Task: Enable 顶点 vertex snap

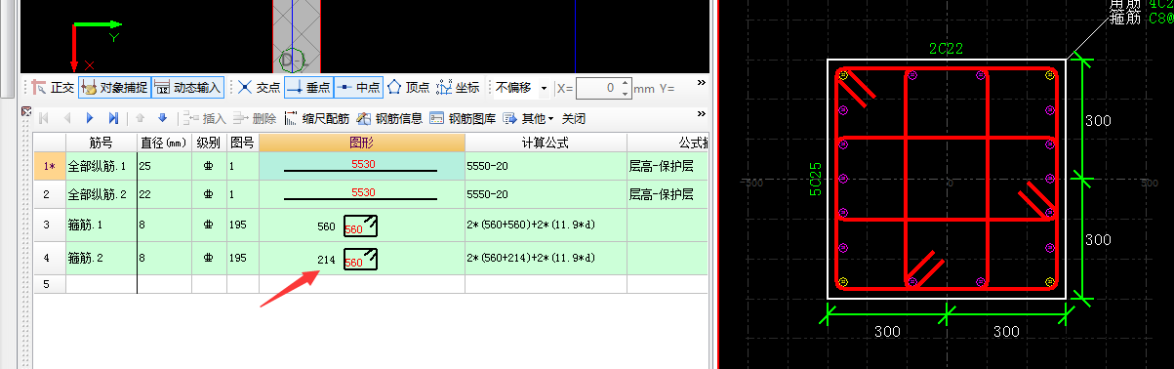Action: 409,88
